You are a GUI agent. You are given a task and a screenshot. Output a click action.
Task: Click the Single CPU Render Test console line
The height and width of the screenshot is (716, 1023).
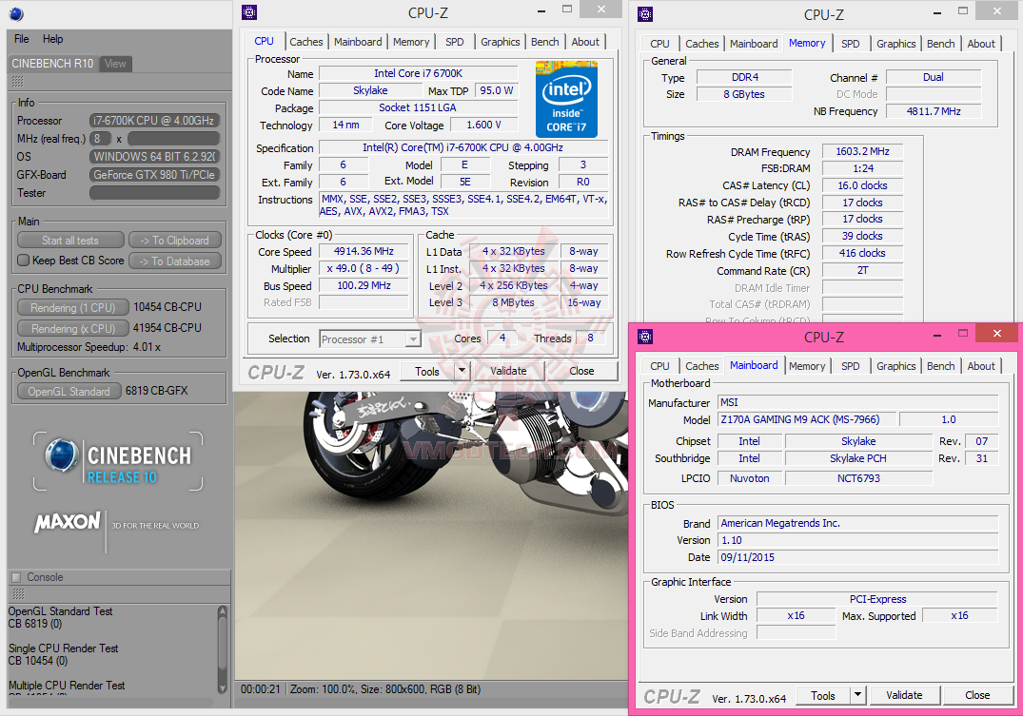tap(64, 648)
